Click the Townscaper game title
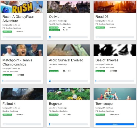This screenshot has height=128, width=137. 104,104
